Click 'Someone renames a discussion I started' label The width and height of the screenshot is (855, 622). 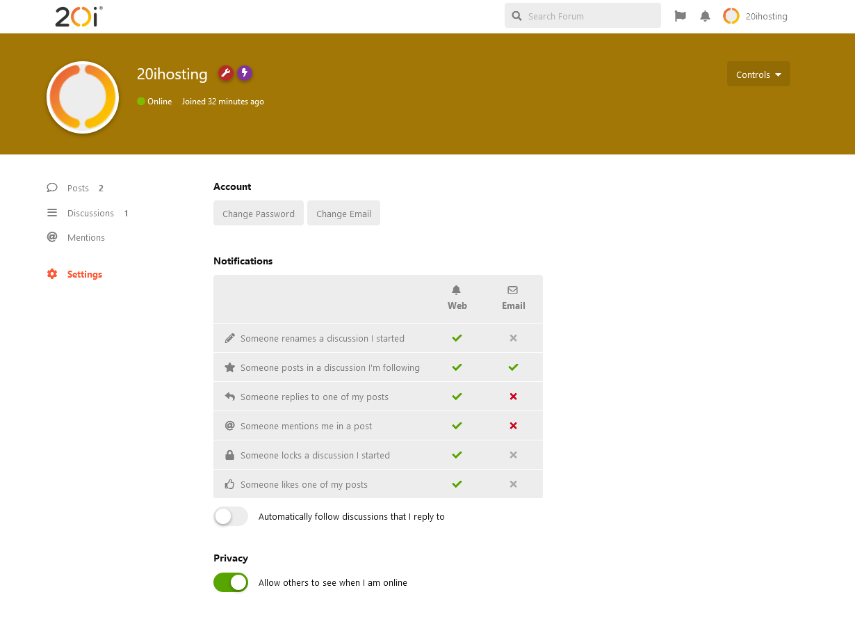tap(323, 338)
